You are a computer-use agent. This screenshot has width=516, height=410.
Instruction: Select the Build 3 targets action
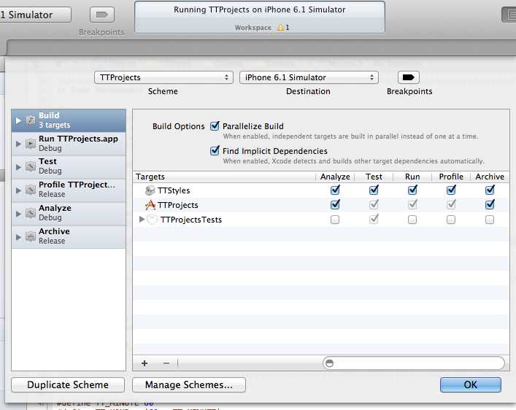pos(69,120)
